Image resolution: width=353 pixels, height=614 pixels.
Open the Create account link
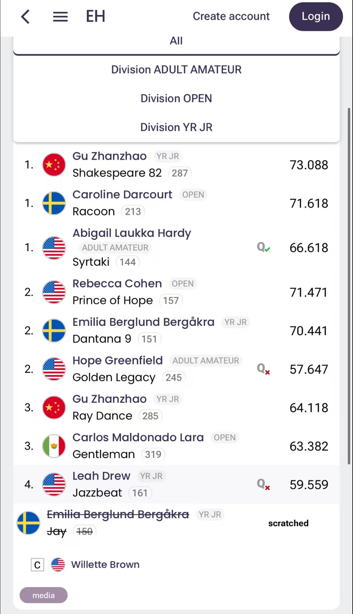pos(231,16)
